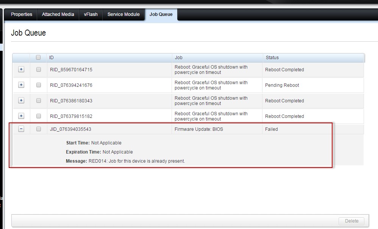The height and width of the screenshot is (229, 378).
Task: Expand details for job RID_076379815182
Action: [x=21, y=116]
